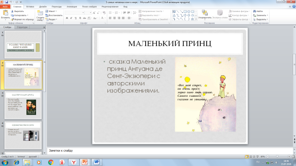
Task: Switch to the Structure (Структура) pane tab
Action: point(22,27)
